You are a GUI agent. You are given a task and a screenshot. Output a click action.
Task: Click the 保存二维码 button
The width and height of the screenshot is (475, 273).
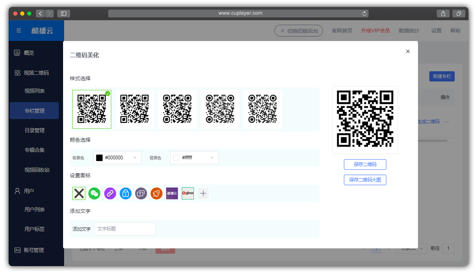[365, 165]
